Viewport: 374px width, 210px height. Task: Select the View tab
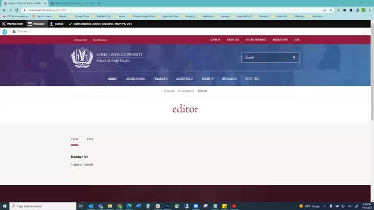(74, 139)
